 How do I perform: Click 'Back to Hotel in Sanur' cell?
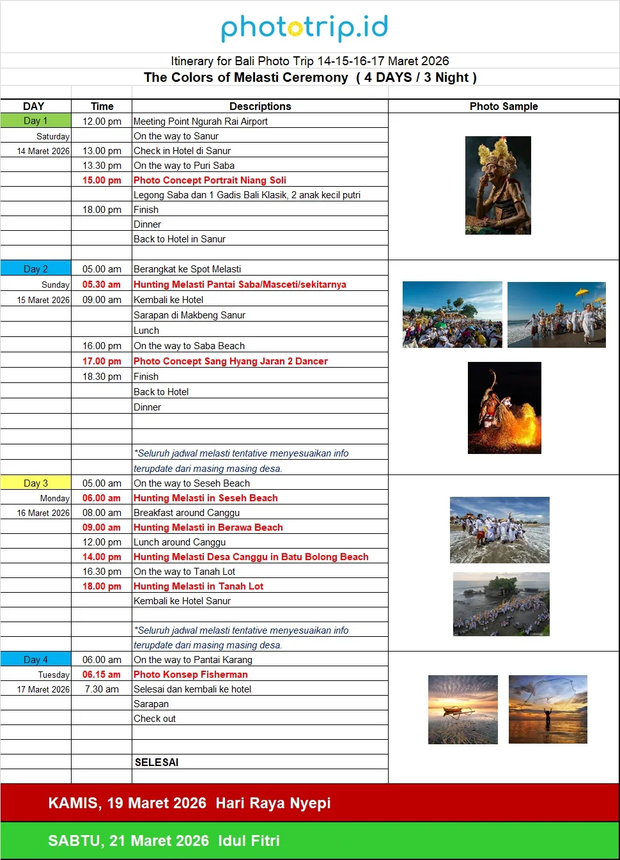click(260, 238)
